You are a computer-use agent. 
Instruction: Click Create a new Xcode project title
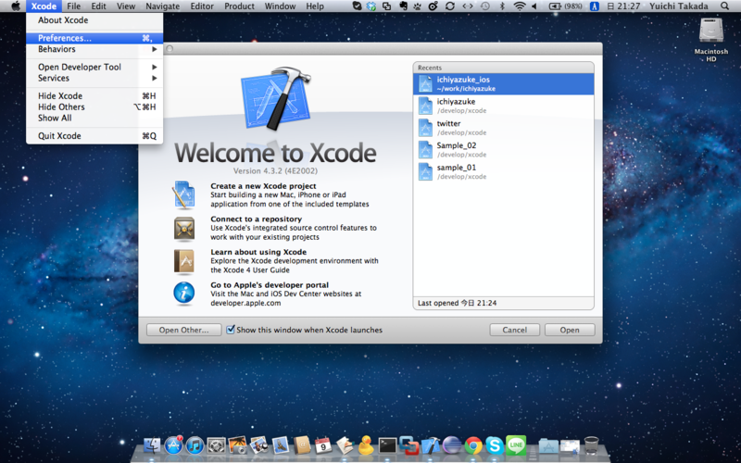pyautogui.click(x=263, y=186)
